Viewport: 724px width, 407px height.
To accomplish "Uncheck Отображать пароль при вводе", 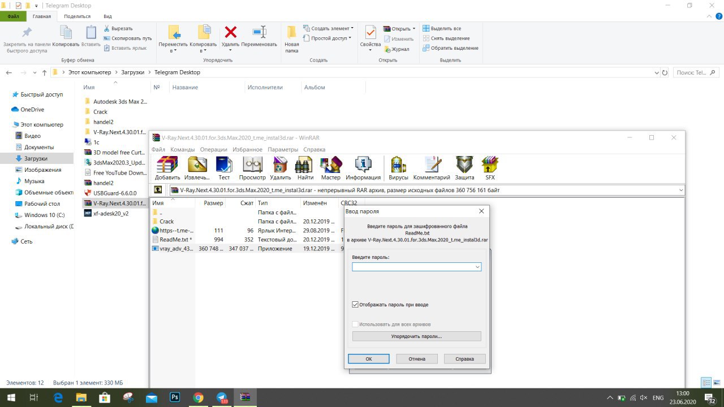I will (x=355, y=305).
